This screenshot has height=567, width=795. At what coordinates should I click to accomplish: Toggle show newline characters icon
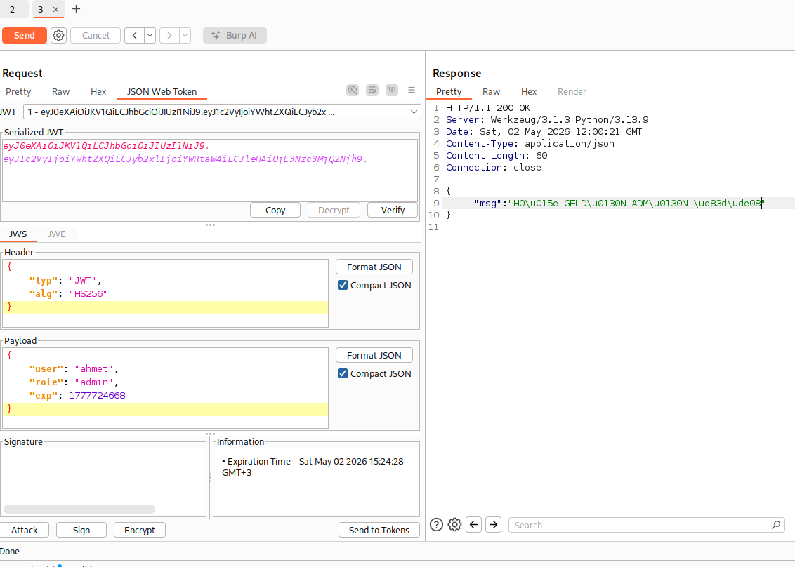pos(392,91)
